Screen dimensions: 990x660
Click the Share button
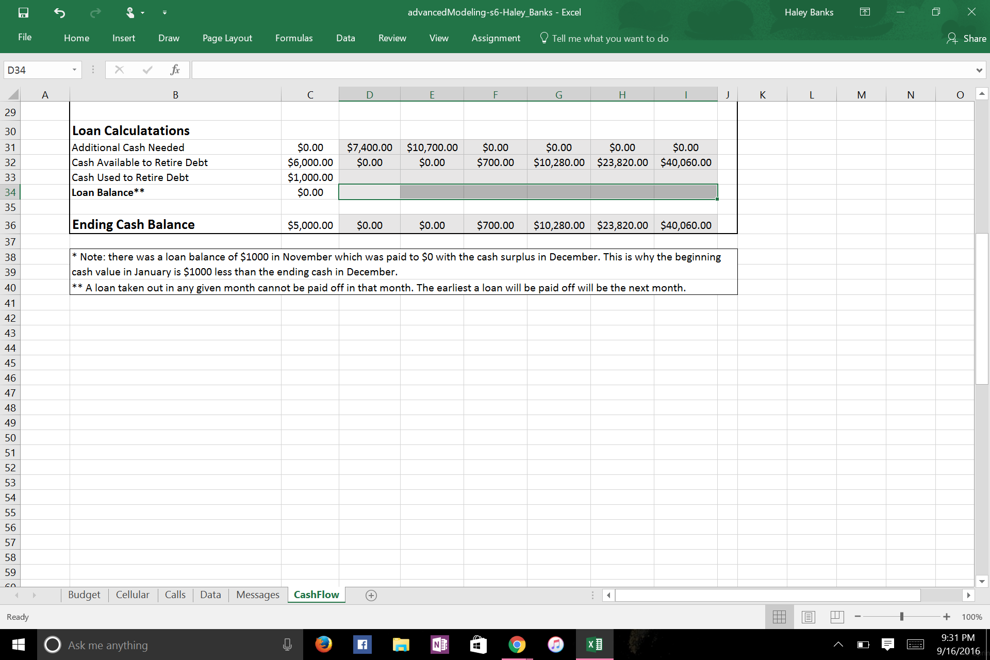(x=966, y=38)
